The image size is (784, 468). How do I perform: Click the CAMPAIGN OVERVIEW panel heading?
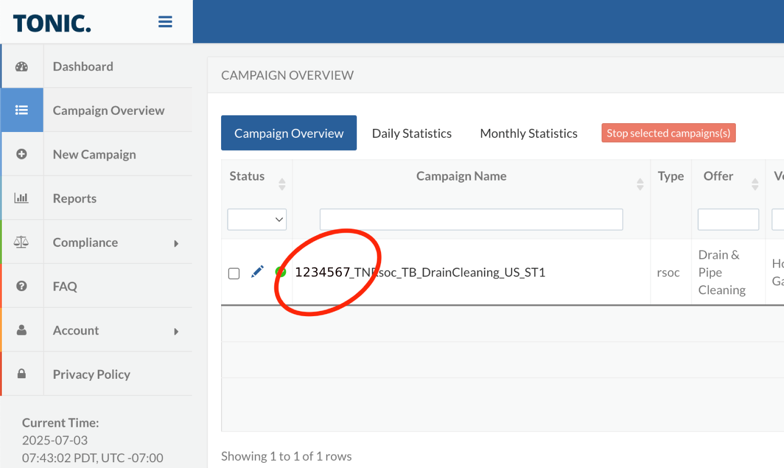287,75
